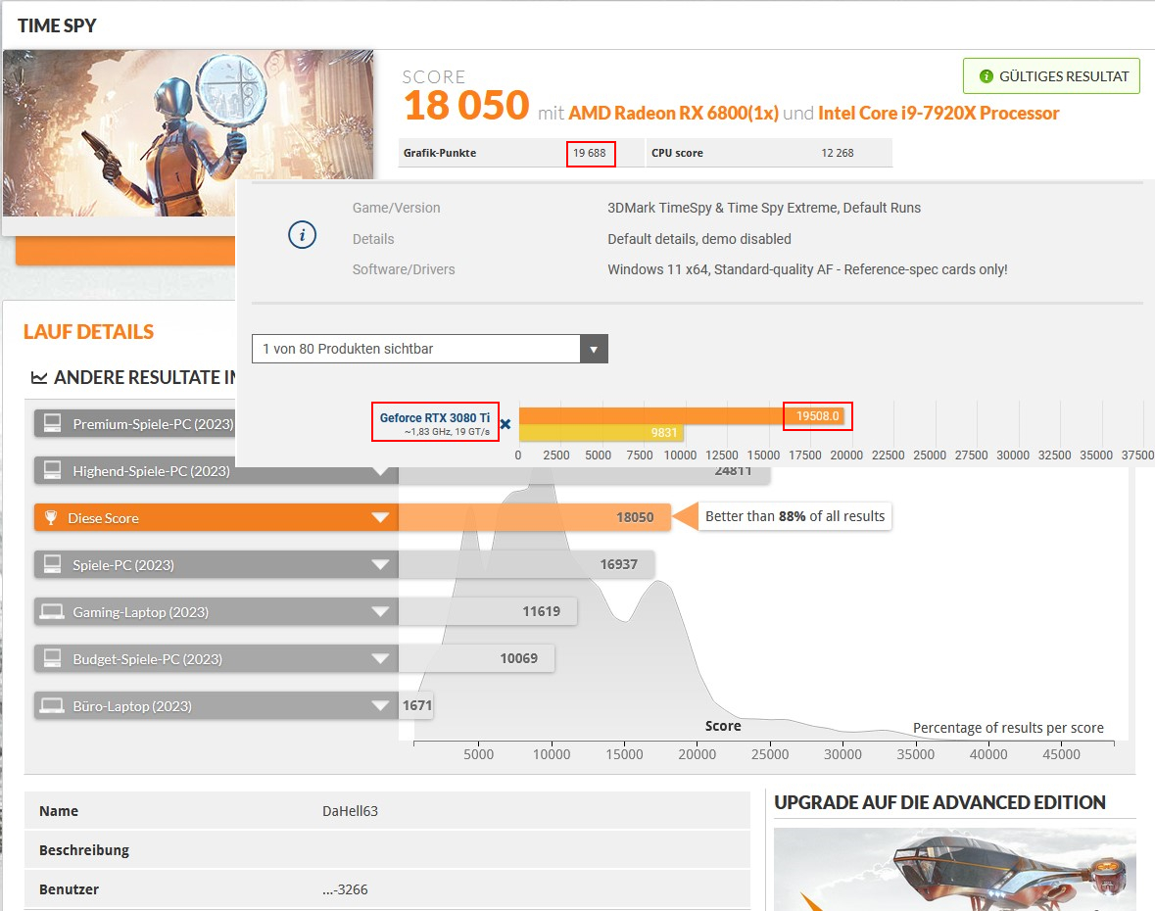Click the Büro-Laptop score 1671
1155x911 pixels.
click(x=417, y=705)
